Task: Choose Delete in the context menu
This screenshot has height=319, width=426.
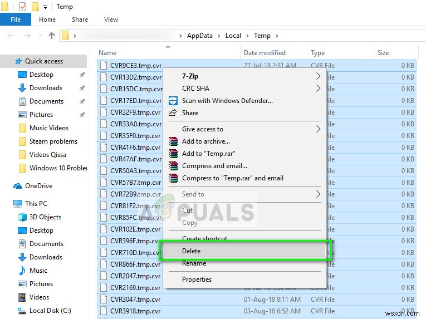Action: pyautogui.click(x=244, y=251)
